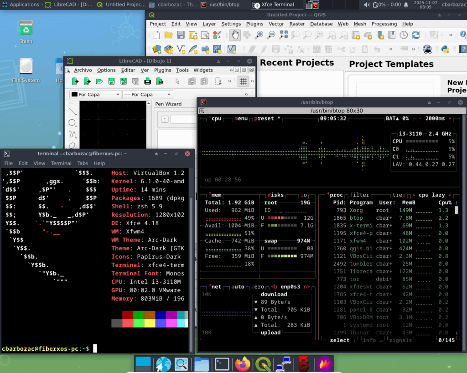Toggle the auto option in btop net panel
The image size is (467, 373).
[238, 287]
